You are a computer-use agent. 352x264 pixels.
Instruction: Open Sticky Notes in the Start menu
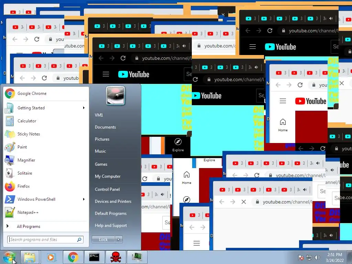click(x=46, y=134)
